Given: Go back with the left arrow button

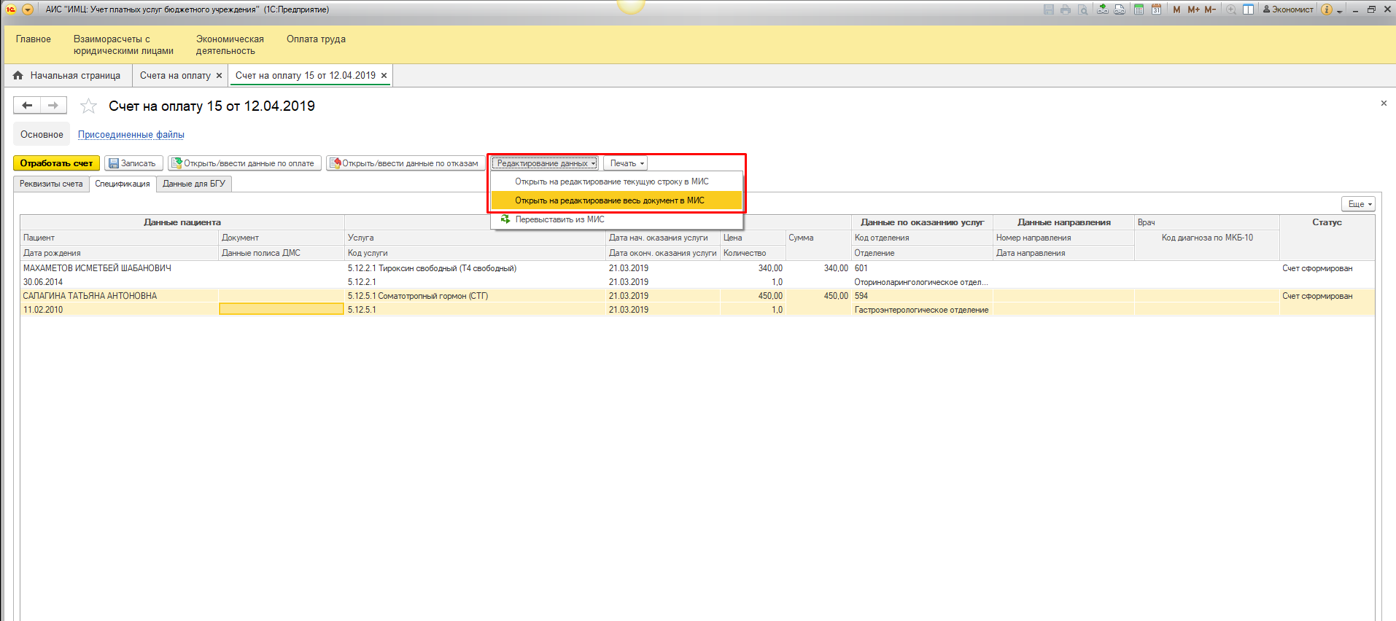Looking at the screenshot, I should (x=27, y=106).
